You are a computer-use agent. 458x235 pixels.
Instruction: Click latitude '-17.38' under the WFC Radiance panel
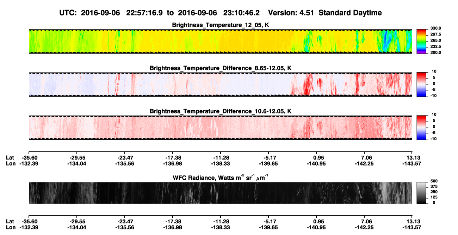[x=173, y=222]
